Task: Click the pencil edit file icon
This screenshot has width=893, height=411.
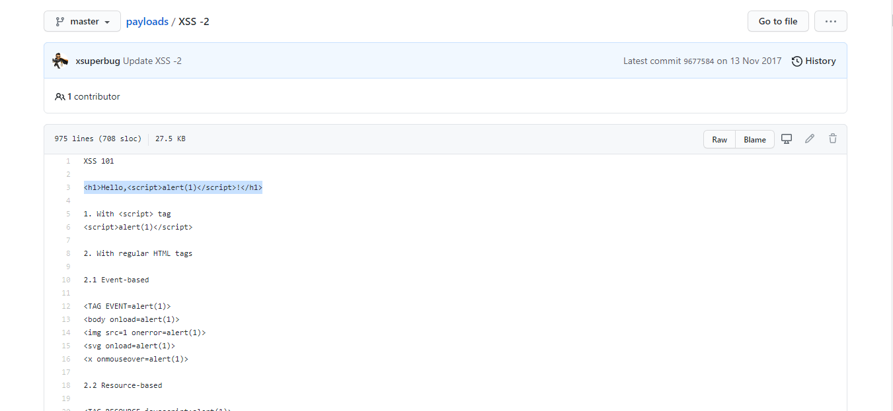Action: (x=809, y=139)
